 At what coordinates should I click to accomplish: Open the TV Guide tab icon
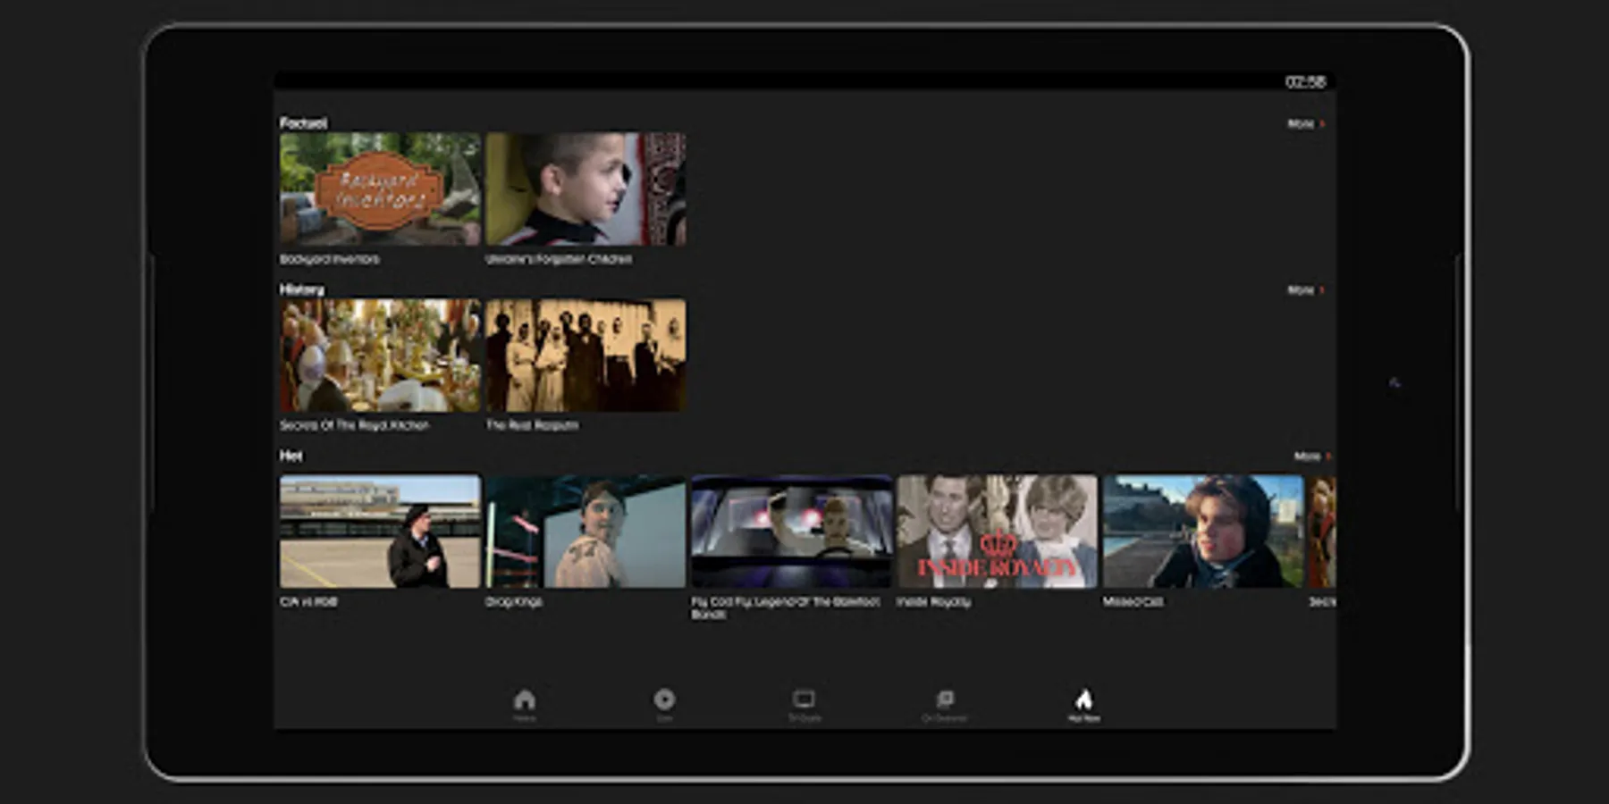point(804,699)
